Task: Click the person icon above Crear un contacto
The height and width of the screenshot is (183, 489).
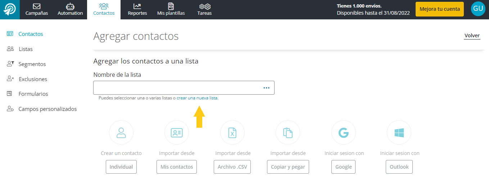Action: pos(121,132)
